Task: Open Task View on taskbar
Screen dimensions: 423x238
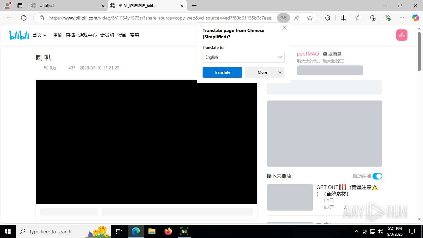Action: pos(119,231)
